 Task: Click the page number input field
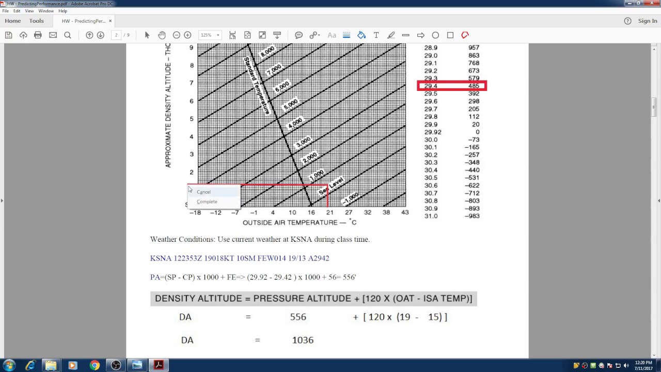pyautogui.click(x=116, y=35)
